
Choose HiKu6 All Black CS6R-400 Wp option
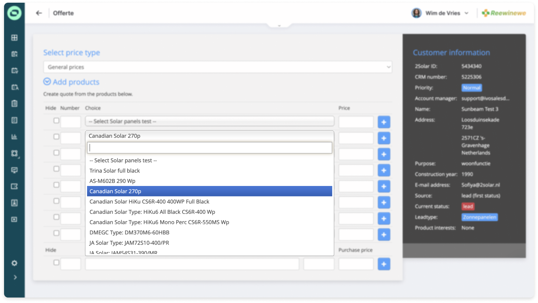(x=209, y=212)
